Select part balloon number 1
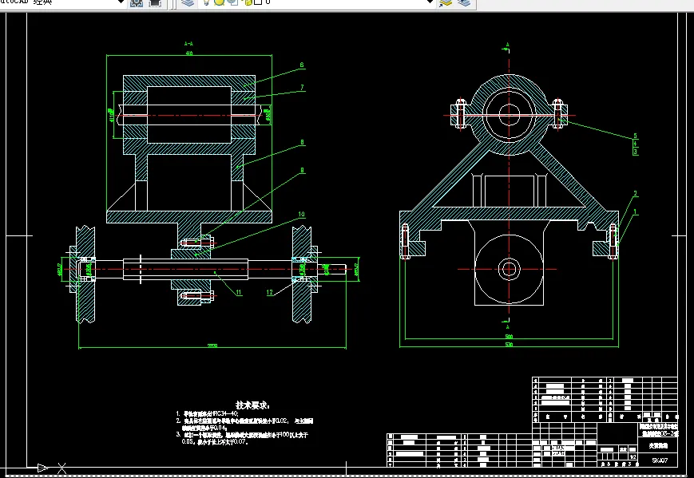Screen dimensions: 694x478 click(x=635, y=212)
